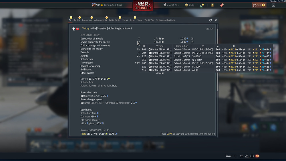286x161 pixels.
Task: Click the Total earnings line
Action: tap(99, 134)
